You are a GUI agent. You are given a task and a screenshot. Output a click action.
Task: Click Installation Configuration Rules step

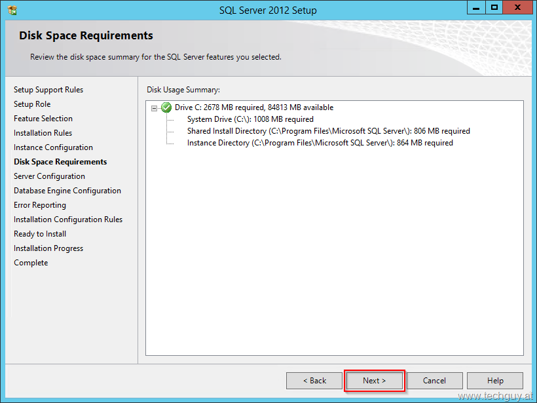68,220
